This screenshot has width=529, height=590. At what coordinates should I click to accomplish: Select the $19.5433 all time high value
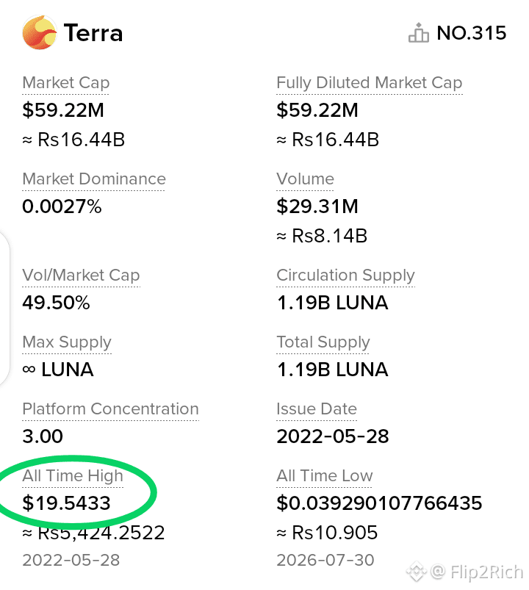pos(66,503)
